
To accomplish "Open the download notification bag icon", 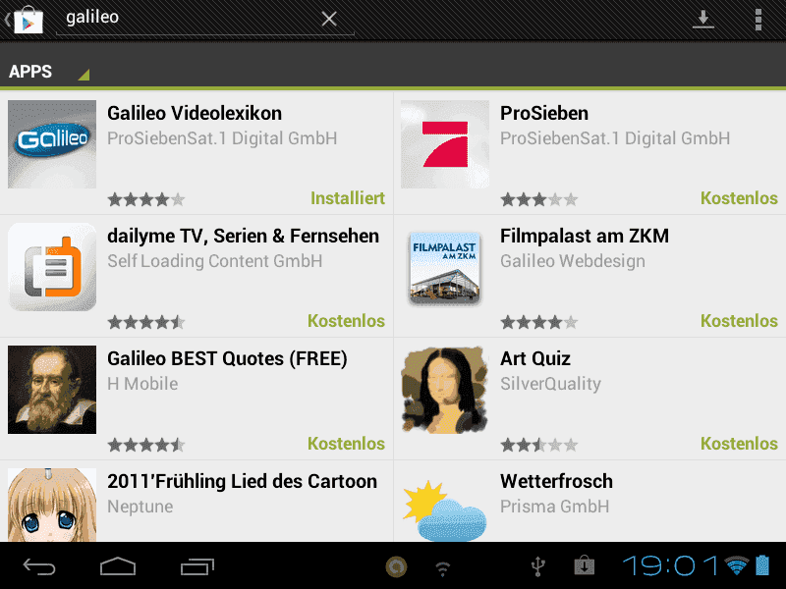I will point(584,565).
